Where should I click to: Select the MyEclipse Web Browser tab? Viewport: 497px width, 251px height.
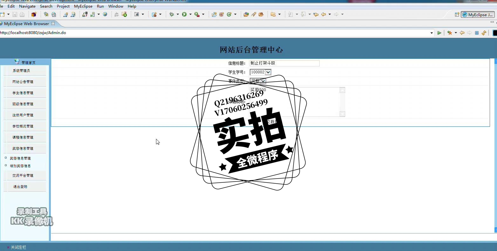(26, 24)
